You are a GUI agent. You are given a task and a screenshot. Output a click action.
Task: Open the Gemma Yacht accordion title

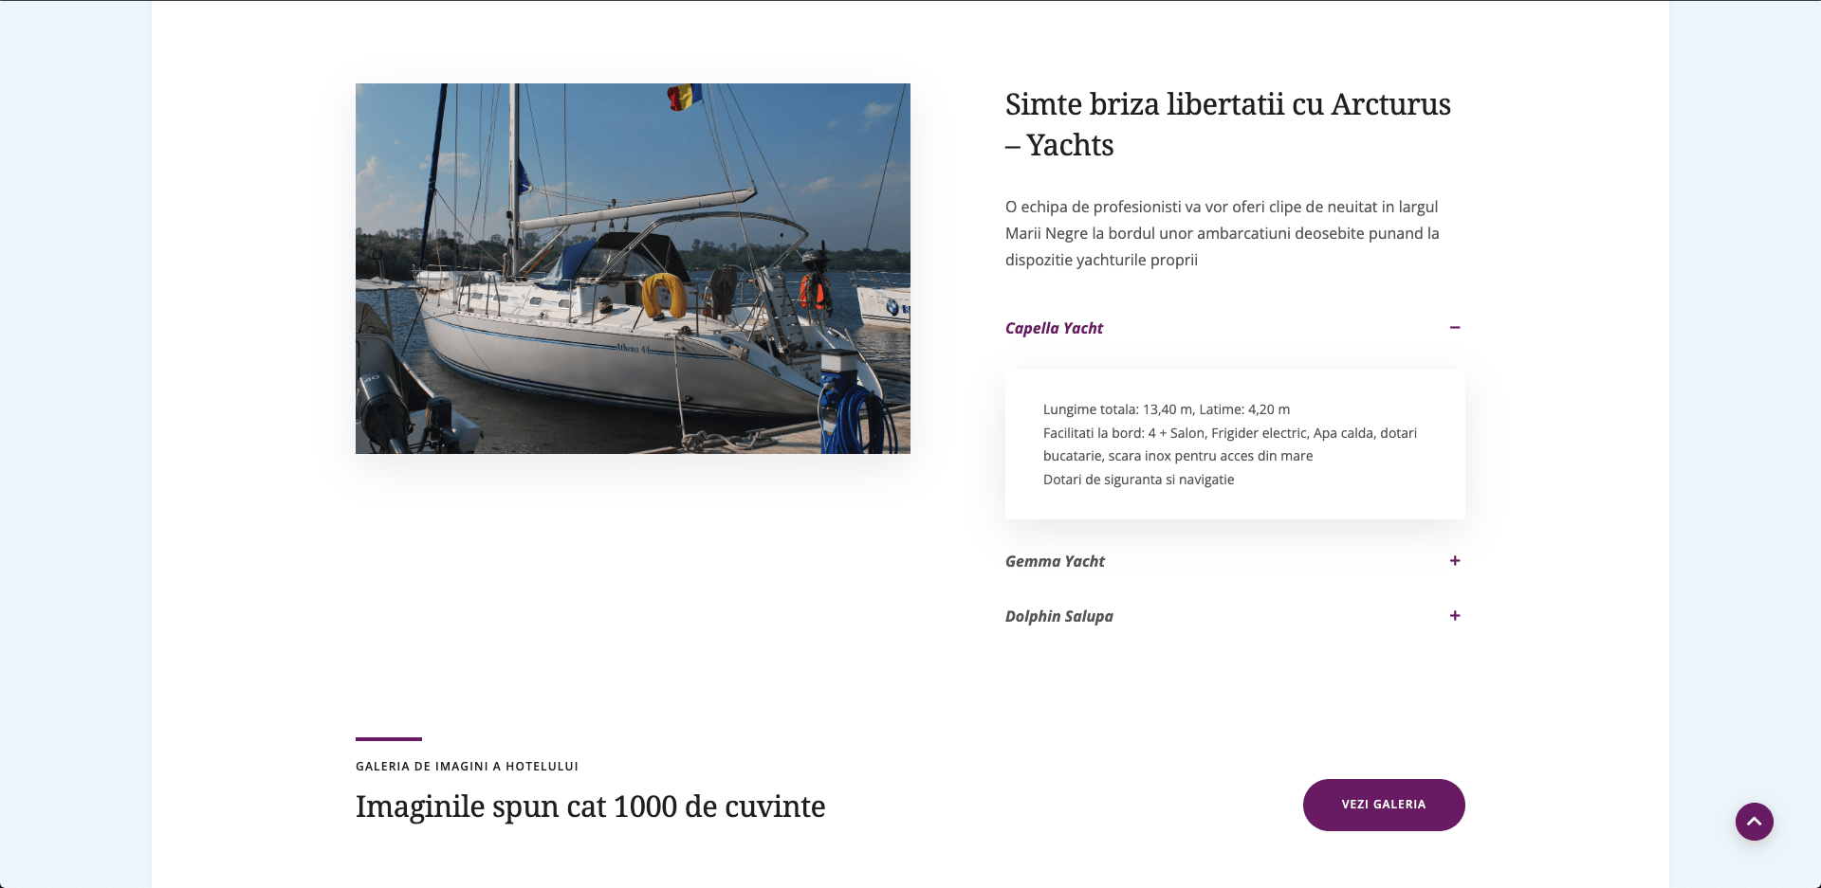pyautogui.click(x=1055, y=561)
